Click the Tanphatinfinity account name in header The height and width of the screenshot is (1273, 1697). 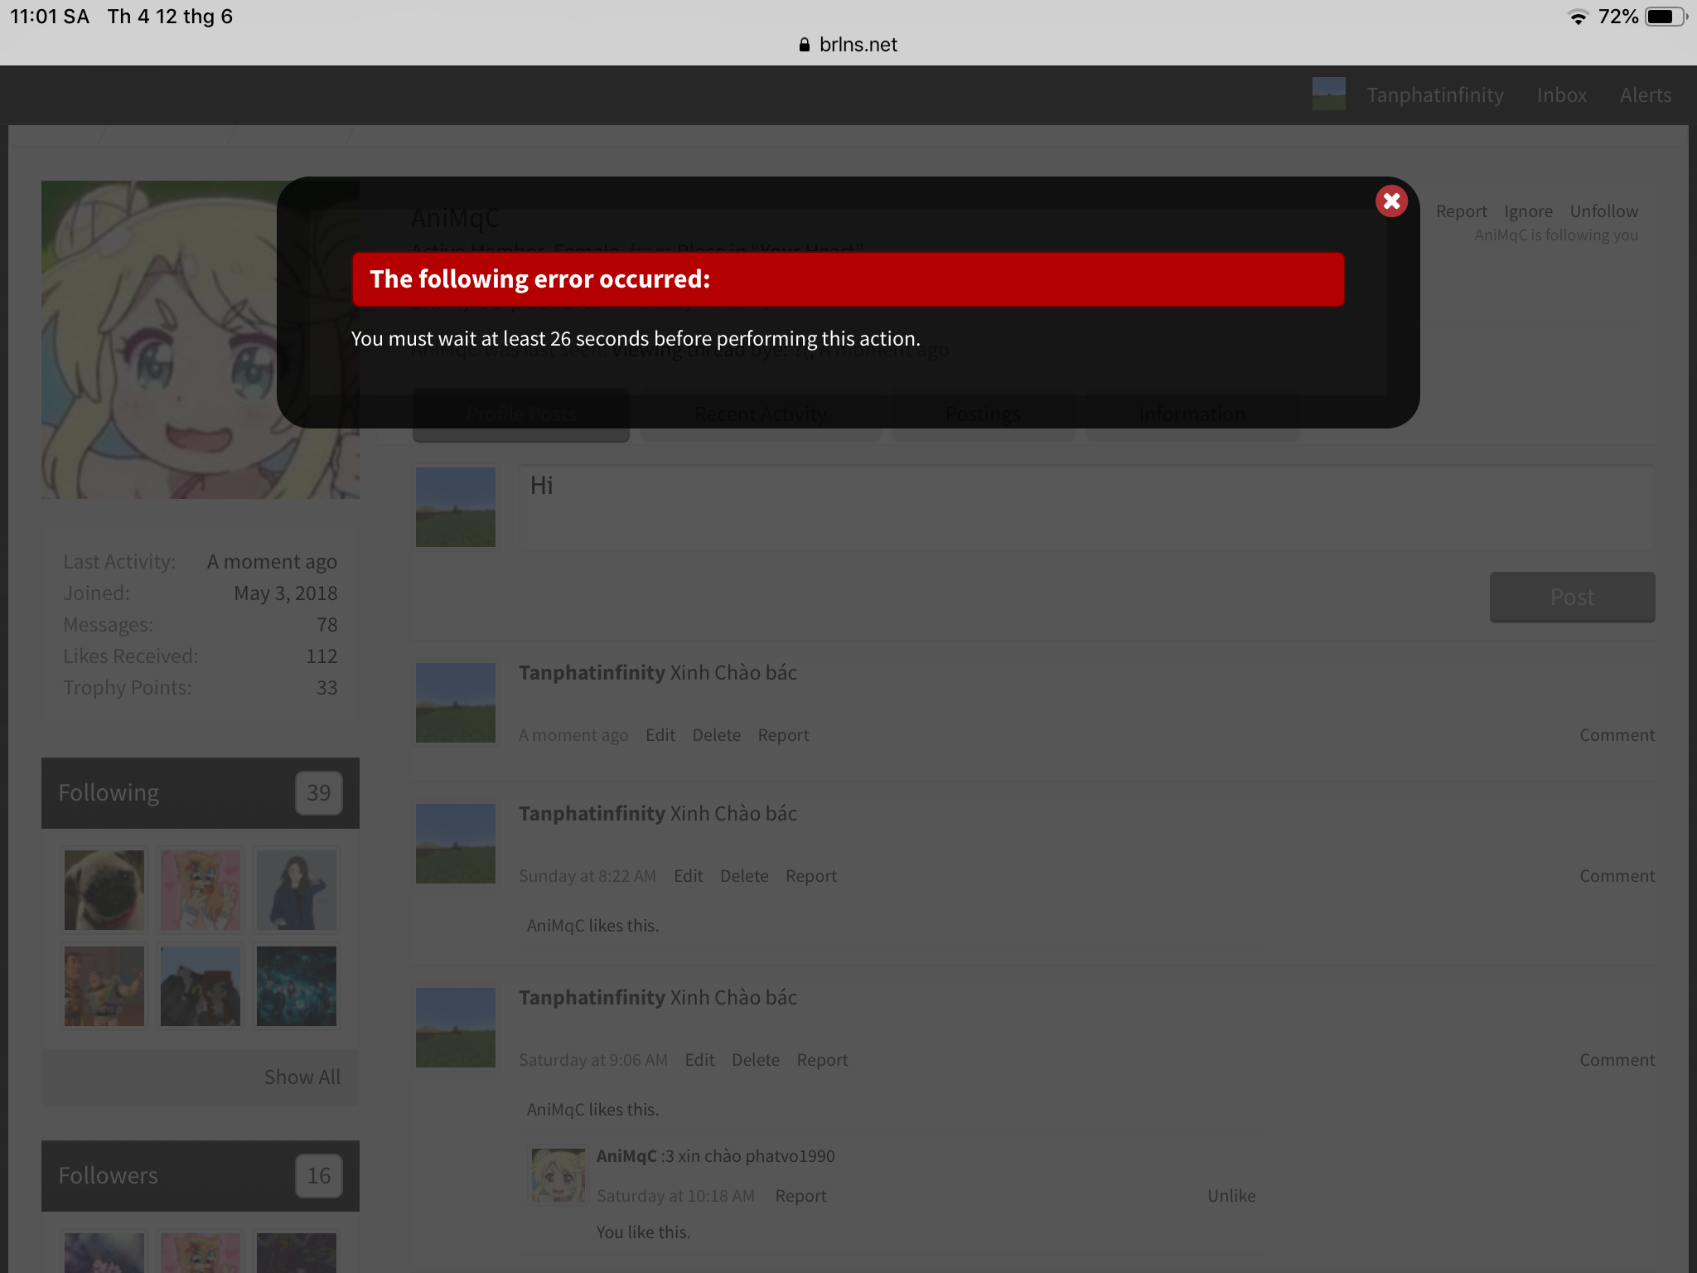tap(1434, 95)
